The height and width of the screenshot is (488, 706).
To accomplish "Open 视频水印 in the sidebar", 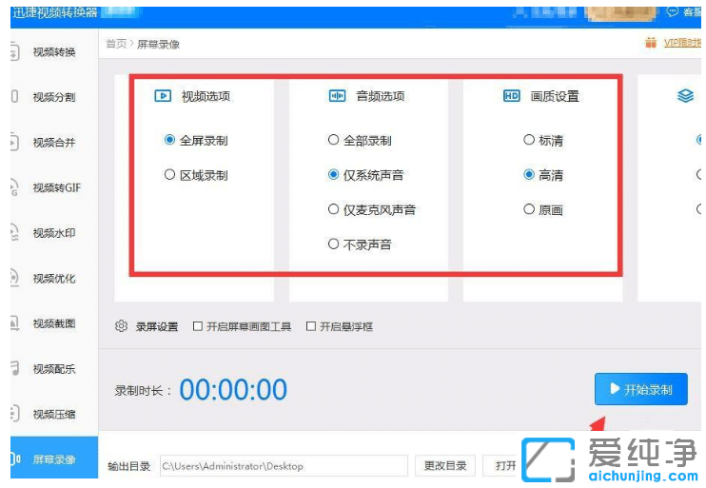I will 54,233.
